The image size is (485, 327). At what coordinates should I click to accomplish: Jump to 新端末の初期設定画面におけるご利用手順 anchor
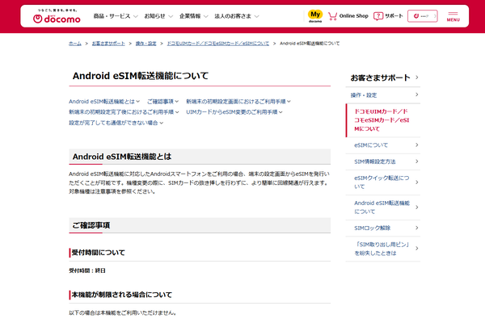238,102
